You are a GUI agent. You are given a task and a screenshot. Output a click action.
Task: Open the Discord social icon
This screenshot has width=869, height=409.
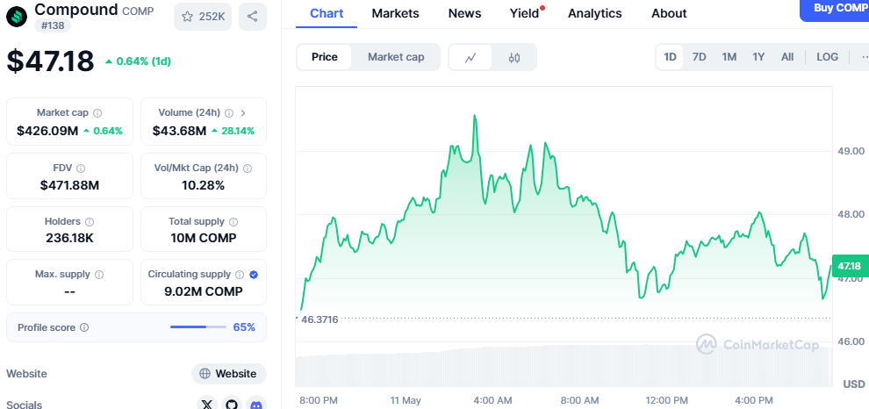pyautogui.click(x=256, y=404)
